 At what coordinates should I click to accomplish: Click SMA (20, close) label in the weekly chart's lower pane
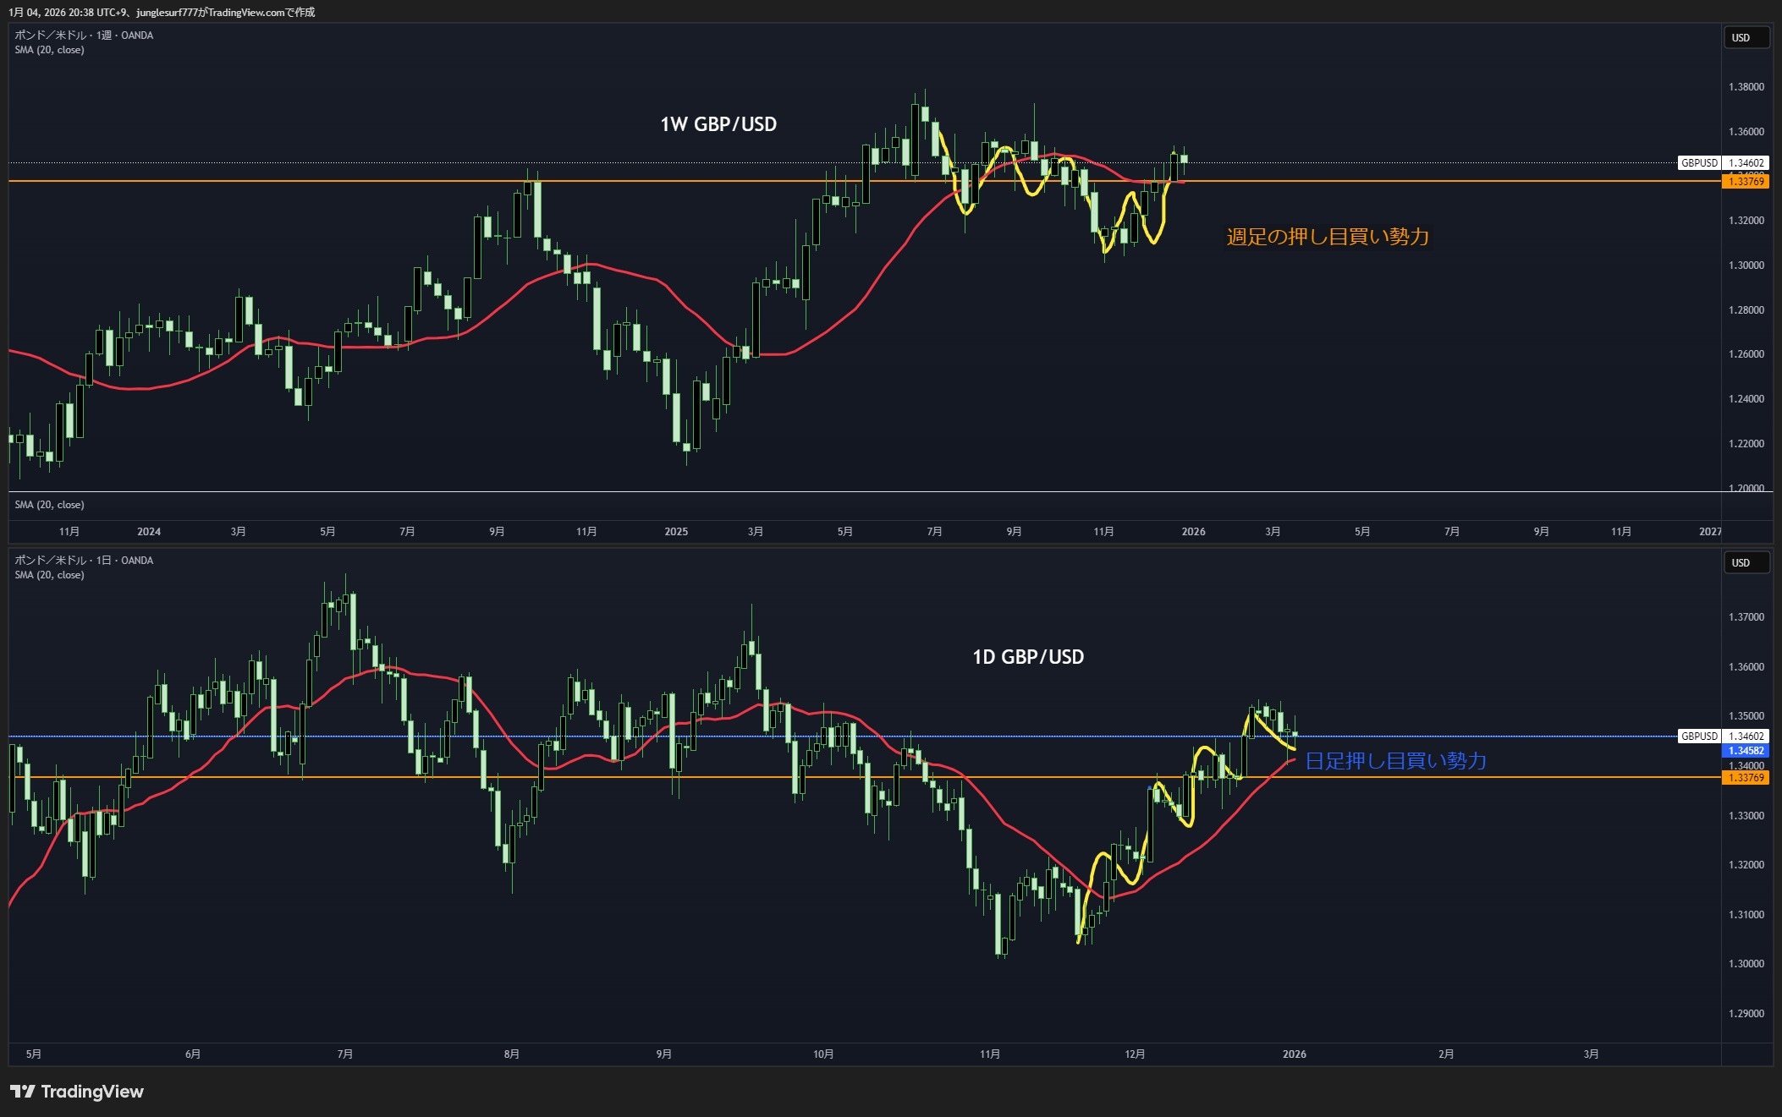49,505
